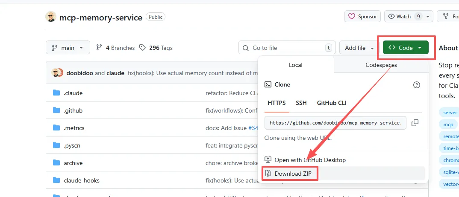Open the .claude commit message refactor: Reduce
Image resolution: width=459 pixels, height=197 pixels.
pos(232,93)
